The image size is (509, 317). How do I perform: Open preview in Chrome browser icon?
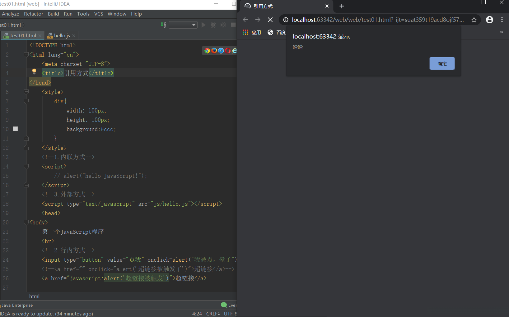click(x=207, y=51)
